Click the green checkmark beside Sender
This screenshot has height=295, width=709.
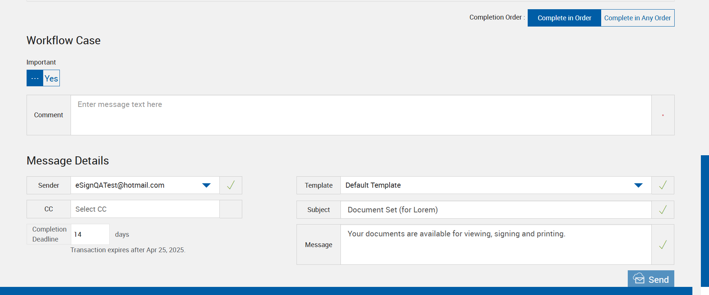point(231,185)
